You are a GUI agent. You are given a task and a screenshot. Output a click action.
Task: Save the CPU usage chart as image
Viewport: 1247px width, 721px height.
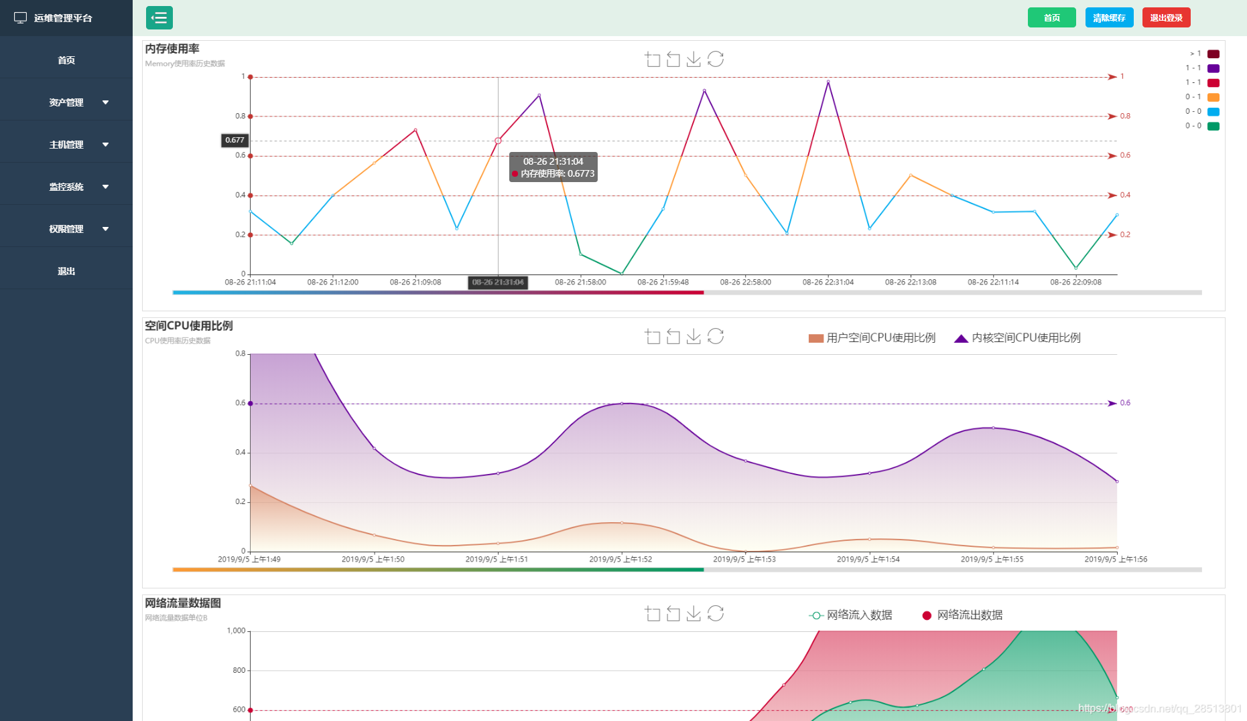pyautogui.click(x=694, y=337)
